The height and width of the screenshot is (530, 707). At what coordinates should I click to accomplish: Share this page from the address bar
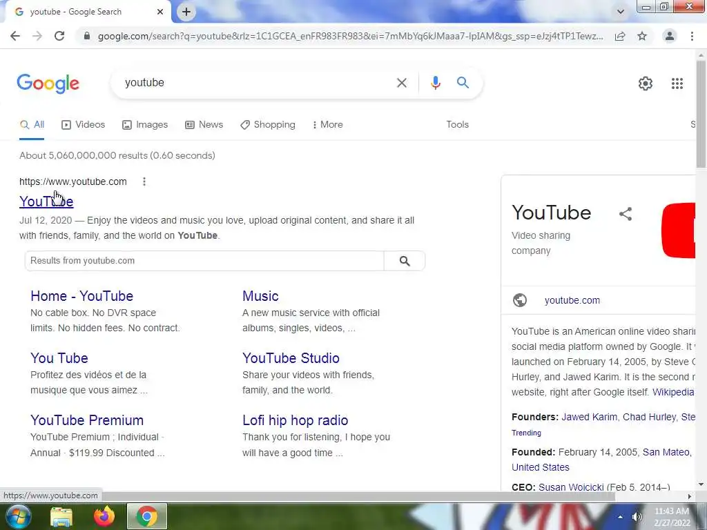pos(620,36)
